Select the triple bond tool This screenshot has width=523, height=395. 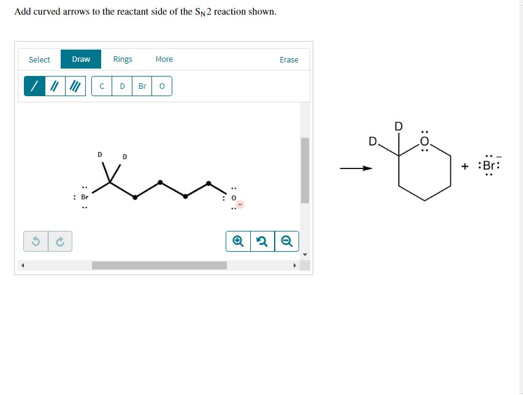(x=74, y=86)
